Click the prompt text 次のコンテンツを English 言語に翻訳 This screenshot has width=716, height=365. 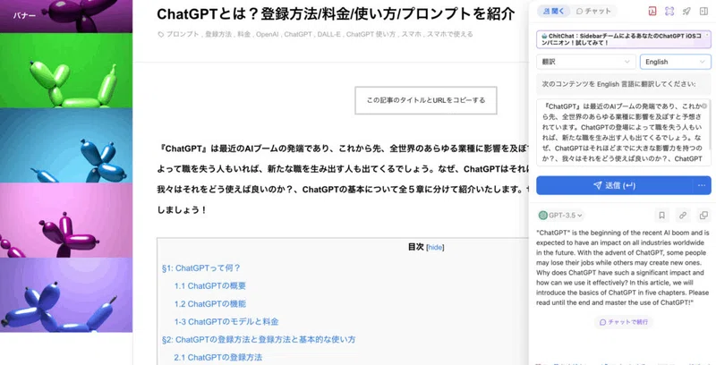618,84
